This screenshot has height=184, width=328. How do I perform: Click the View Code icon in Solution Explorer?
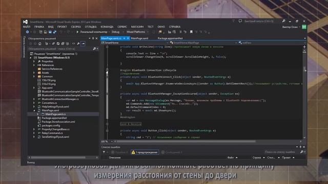(x=73, y=43)
